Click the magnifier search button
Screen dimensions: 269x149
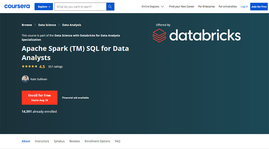pyautogui.click(x=110, y=7)
